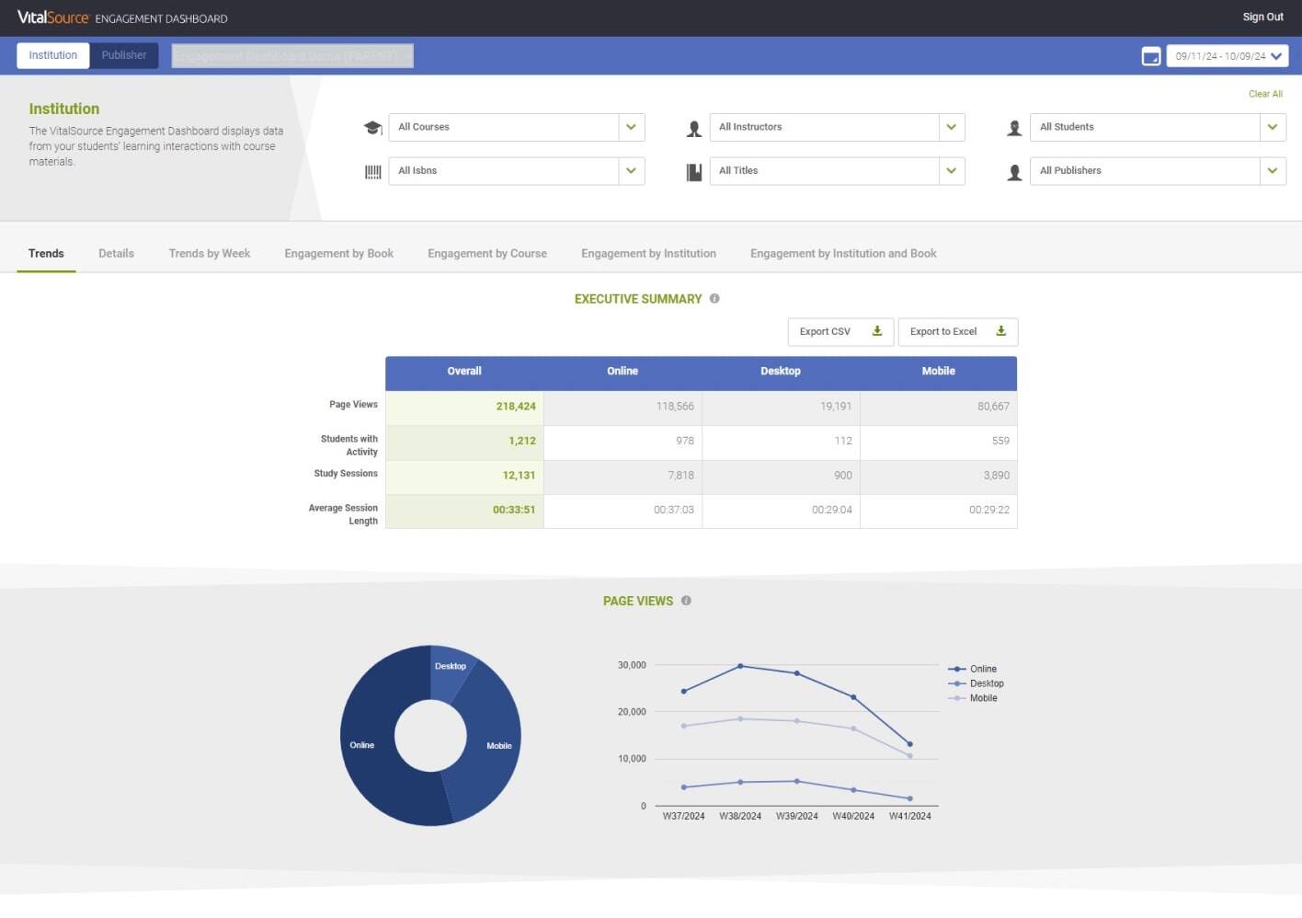Click desktop page views value 19,191
The image size is (1302, 918).
point(836,407)
